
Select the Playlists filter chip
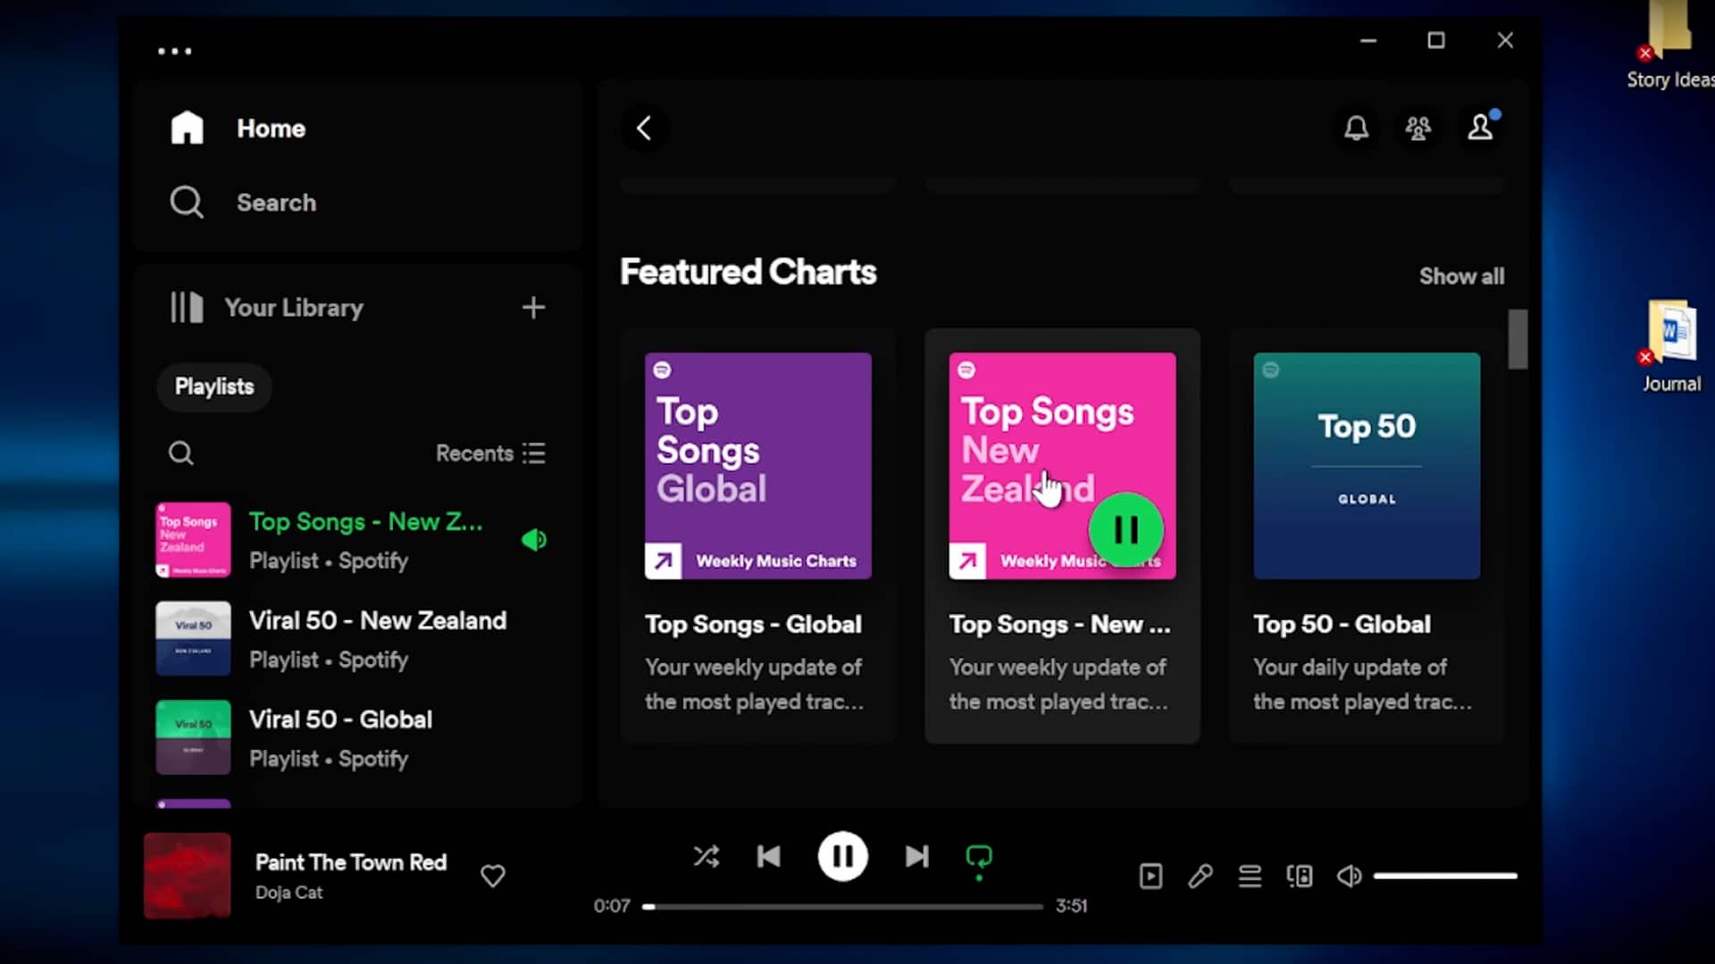(x=214, y=386)
